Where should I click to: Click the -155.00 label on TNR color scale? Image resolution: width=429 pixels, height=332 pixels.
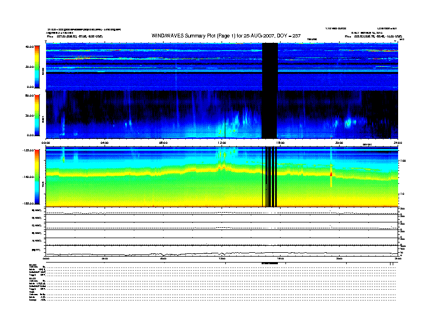click(x=28, y=203)
